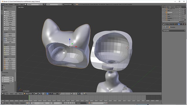187x105 pixels.
Task: Open the Window menu
Action: (x=17, y=5)
